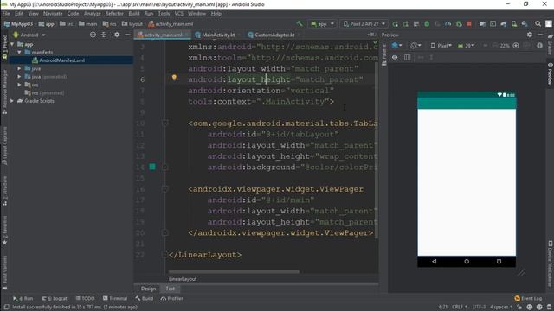Open Project panel settings gear
Viewport: 554px width, 311px height.
point(117,35)
